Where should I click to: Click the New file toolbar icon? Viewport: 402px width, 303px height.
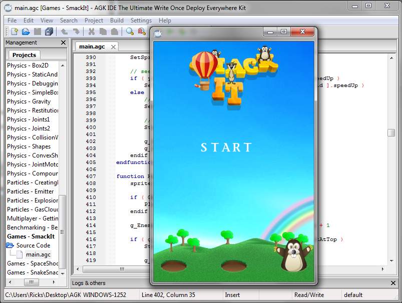(15, 31)
